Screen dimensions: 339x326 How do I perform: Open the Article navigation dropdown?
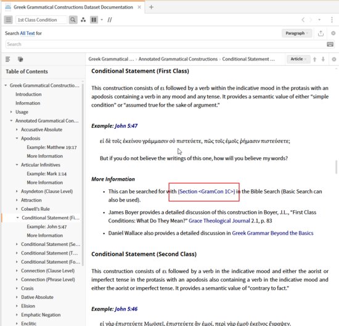coord(298,59)
